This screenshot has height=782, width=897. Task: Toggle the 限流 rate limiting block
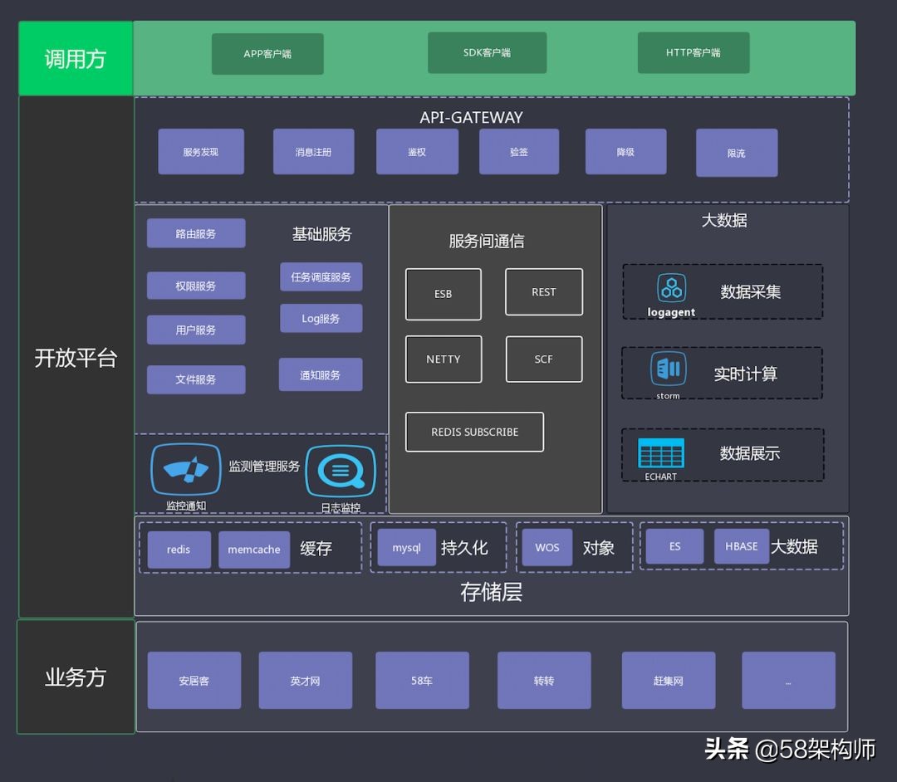(x=736, y=153)
